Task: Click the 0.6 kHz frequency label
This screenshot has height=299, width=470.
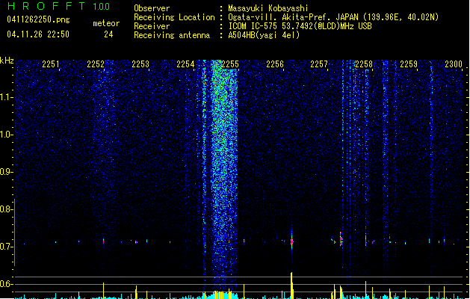Action: (6, 284)
